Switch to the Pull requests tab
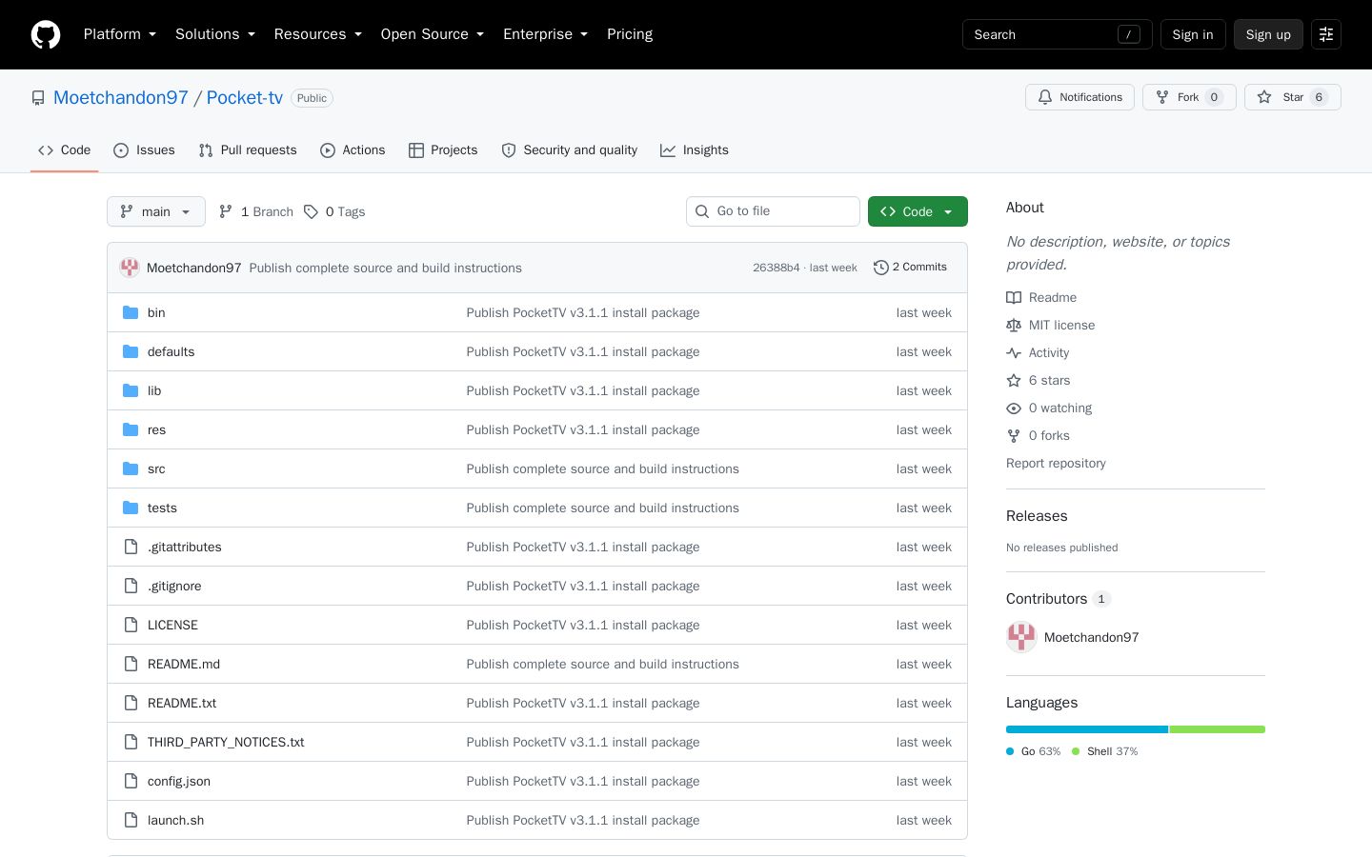This screenshot has height=857, width=1372. tap(248, 150)
